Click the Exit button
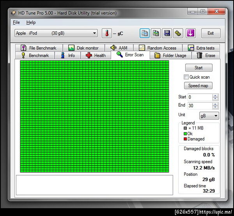Image resolution: width=234 pixels, height=216 pixels. tap(211, 33)
